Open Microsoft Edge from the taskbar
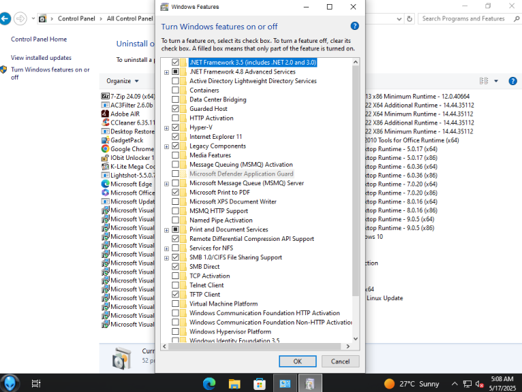 coord(209,384)
